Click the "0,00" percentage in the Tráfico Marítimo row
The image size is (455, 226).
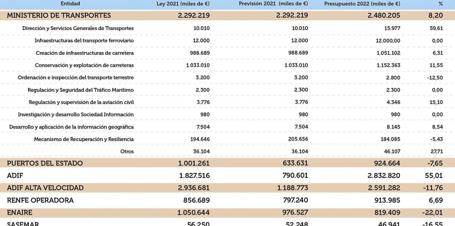tap(437, 90)
